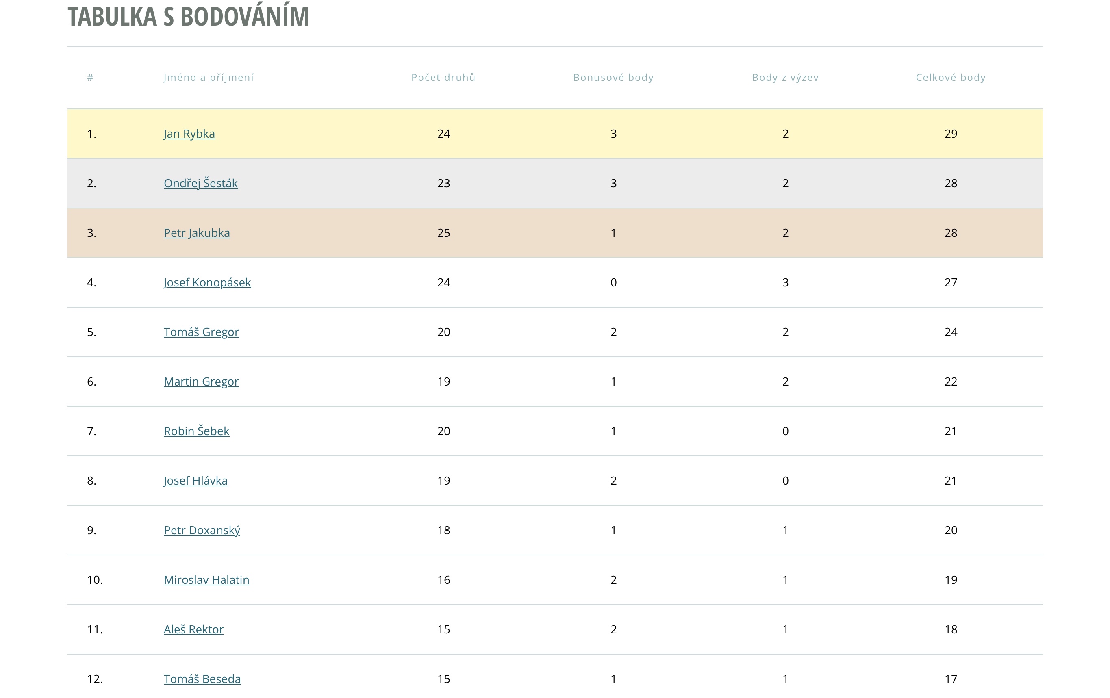Select bonus points 0 in Josef Konopásek row

pos(614,282)
